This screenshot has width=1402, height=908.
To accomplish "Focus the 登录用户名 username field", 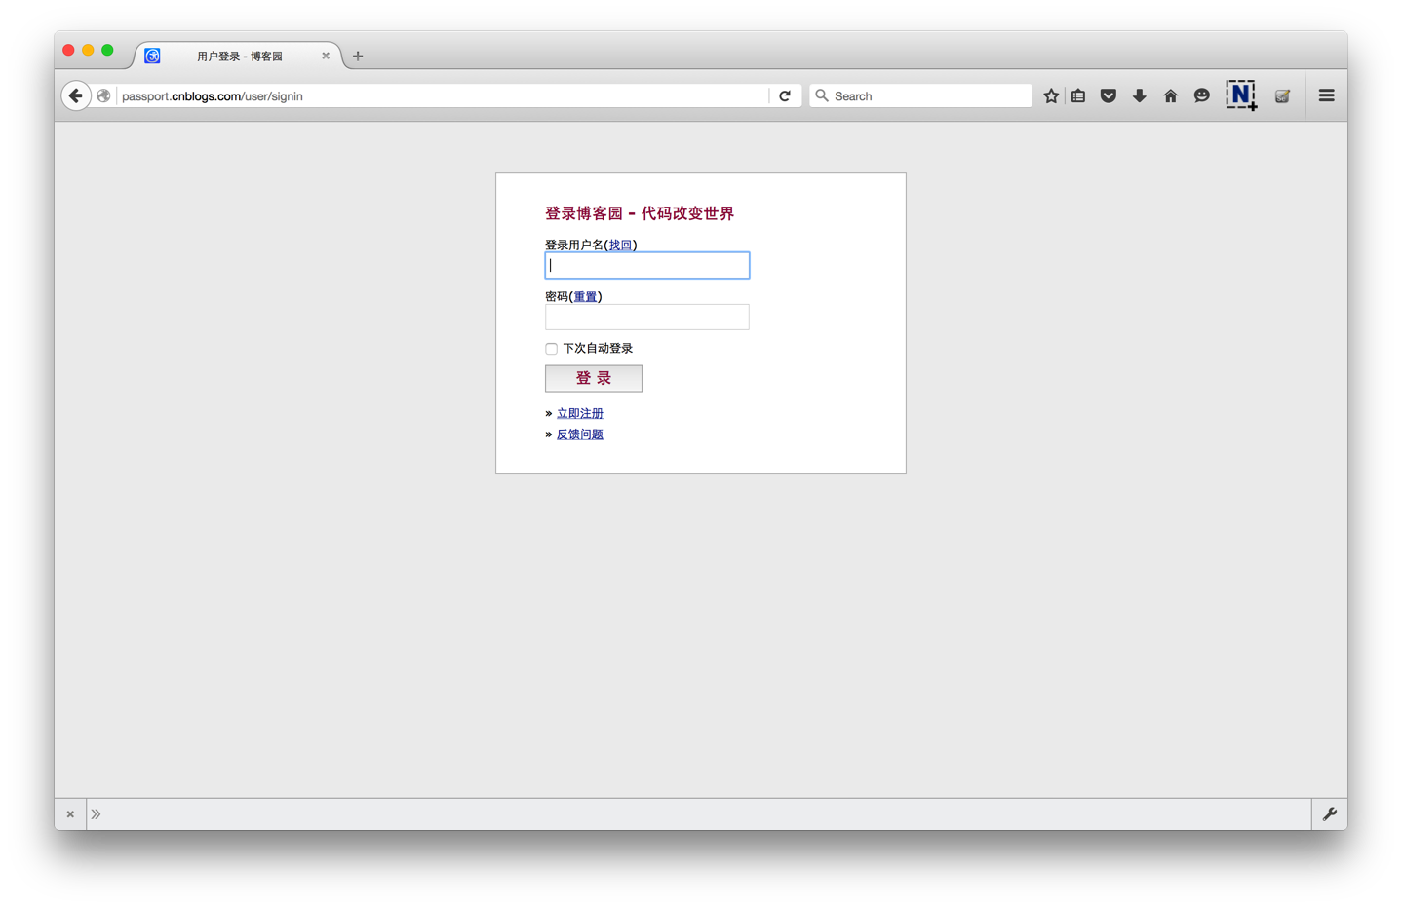I will (647, 265).
